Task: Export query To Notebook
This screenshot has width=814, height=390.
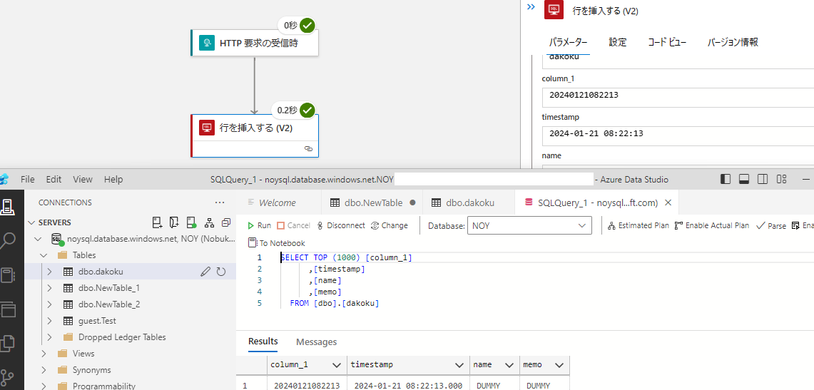Action: tap(277, 242)
